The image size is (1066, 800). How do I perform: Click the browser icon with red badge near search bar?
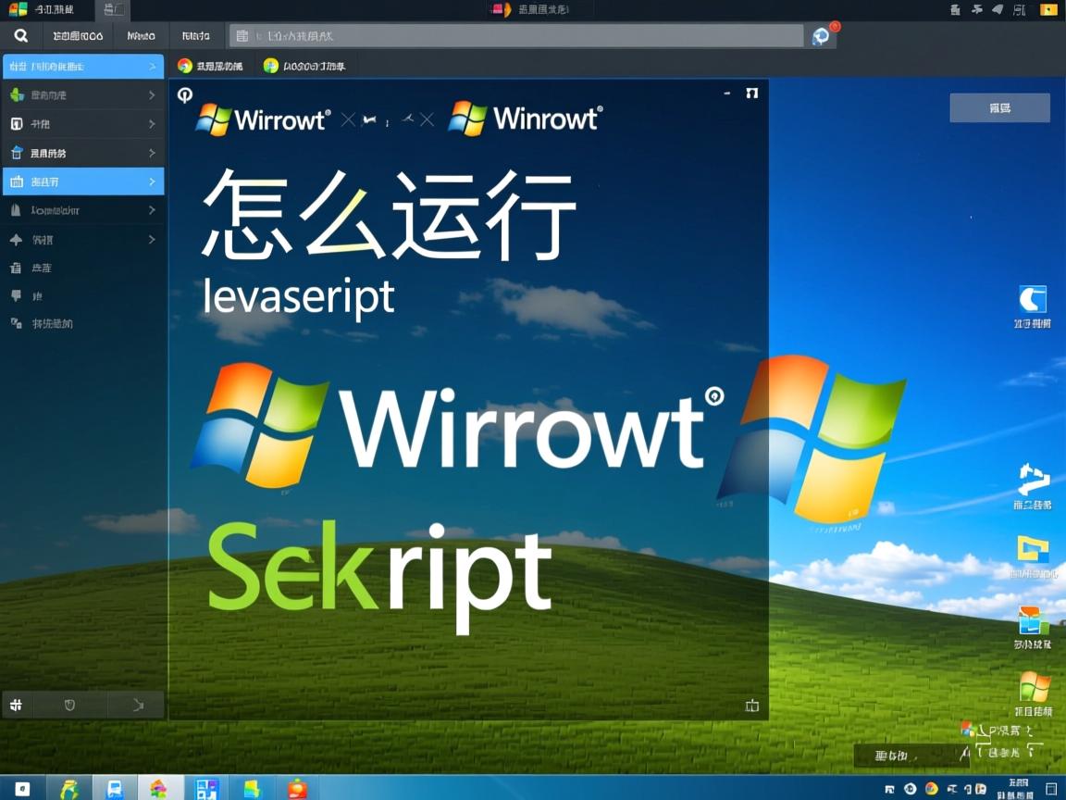(820, 35)
